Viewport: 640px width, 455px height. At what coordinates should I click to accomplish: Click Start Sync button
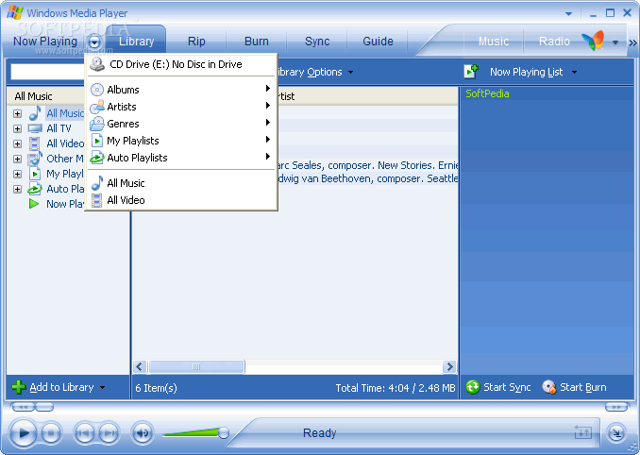pyautogui.click(x=498, y=387)
